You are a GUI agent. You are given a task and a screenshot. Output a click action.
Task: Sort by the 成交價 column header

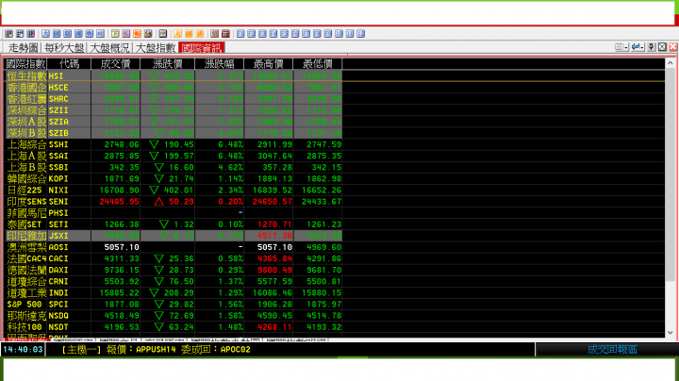click(116, 63)
